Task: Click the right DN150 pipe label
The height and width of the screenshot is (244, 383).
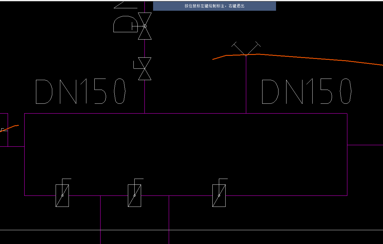Action: point(306,91)
